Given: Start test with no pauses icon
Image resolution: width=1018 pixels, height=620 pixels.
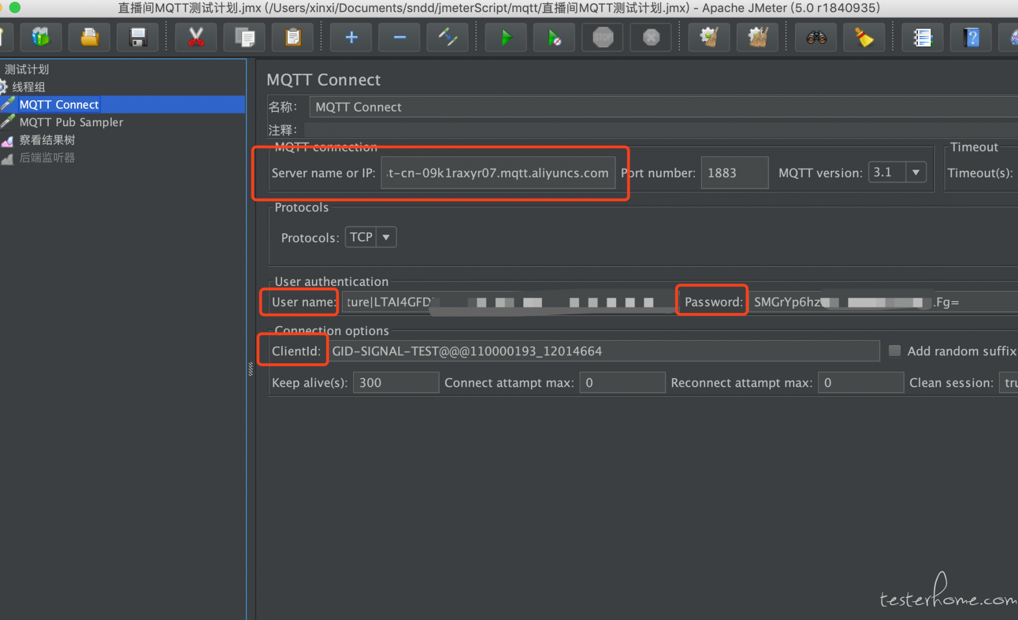Looking at the screenshot, I should coord(555,37).
